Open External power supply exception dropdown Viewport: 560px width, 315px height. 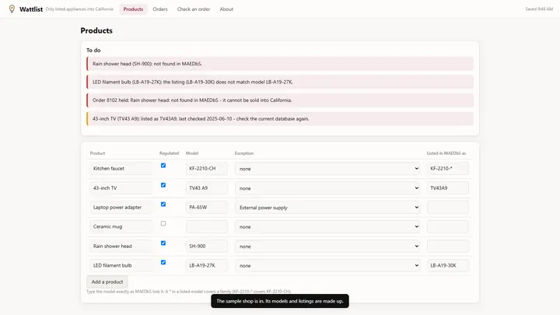point(327,208)
